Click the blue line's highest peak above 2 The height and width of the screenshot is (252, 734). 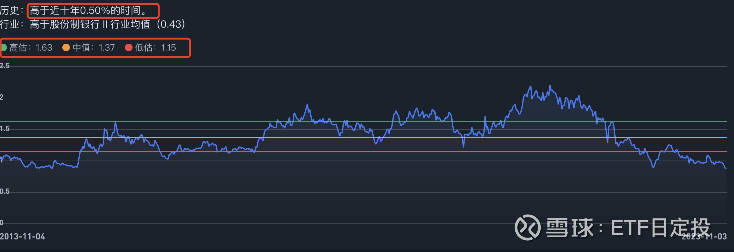coord(550,86)
